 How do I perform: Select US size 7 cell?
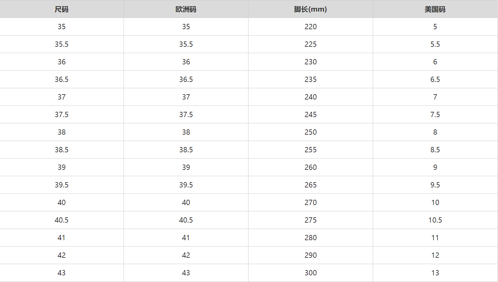(435, 97)
